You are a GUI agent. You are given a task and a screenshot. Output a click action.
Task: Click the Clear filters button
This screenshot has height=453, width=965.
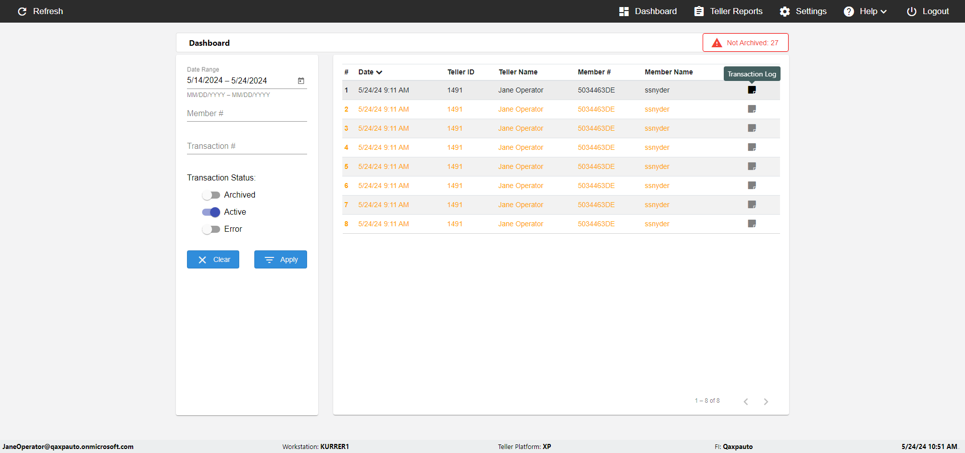click(213, 259)
